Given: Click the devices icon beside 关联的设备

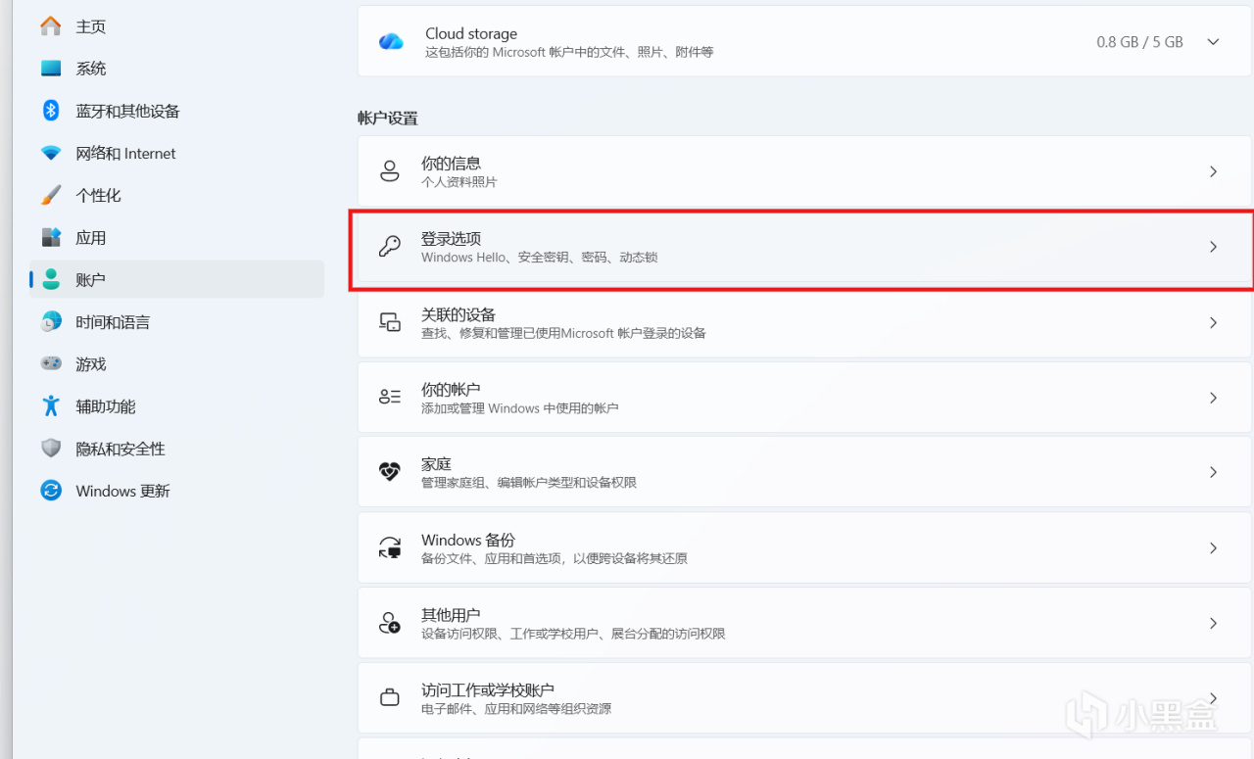Looking at the screenshot, I should click(390, 322).
